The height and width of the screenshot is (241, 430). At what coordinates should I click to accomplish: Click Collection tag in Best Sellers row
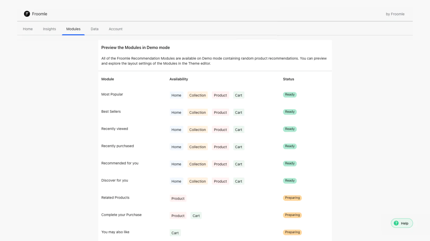[198, 112]
